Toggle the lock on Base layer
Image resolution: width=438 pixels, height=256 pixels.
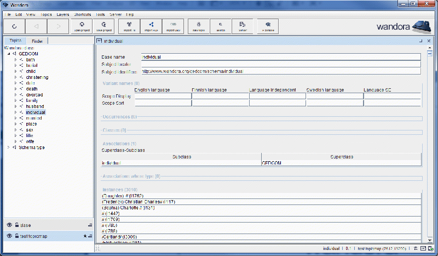pos(17,225)
